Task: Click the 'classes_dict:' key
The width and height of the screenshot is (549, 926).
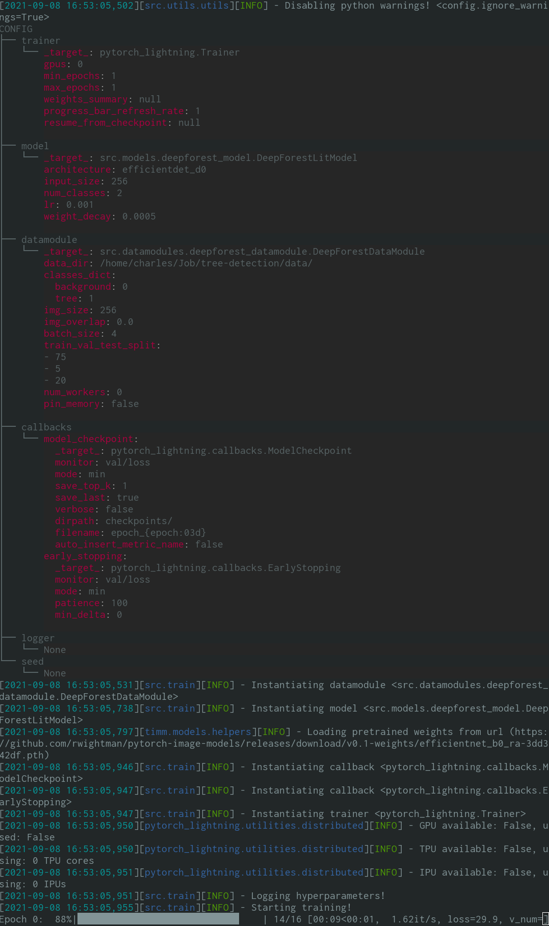Action: coord(80,275)
